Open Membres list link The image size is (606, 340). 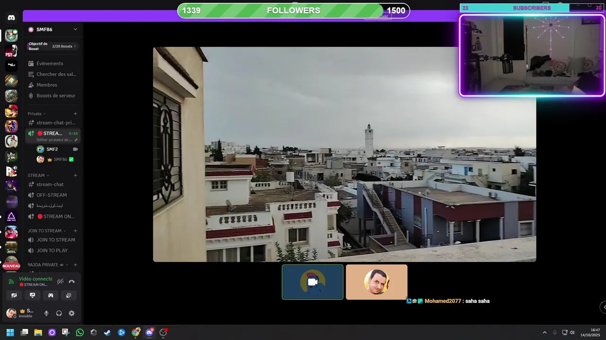point(47,85)
